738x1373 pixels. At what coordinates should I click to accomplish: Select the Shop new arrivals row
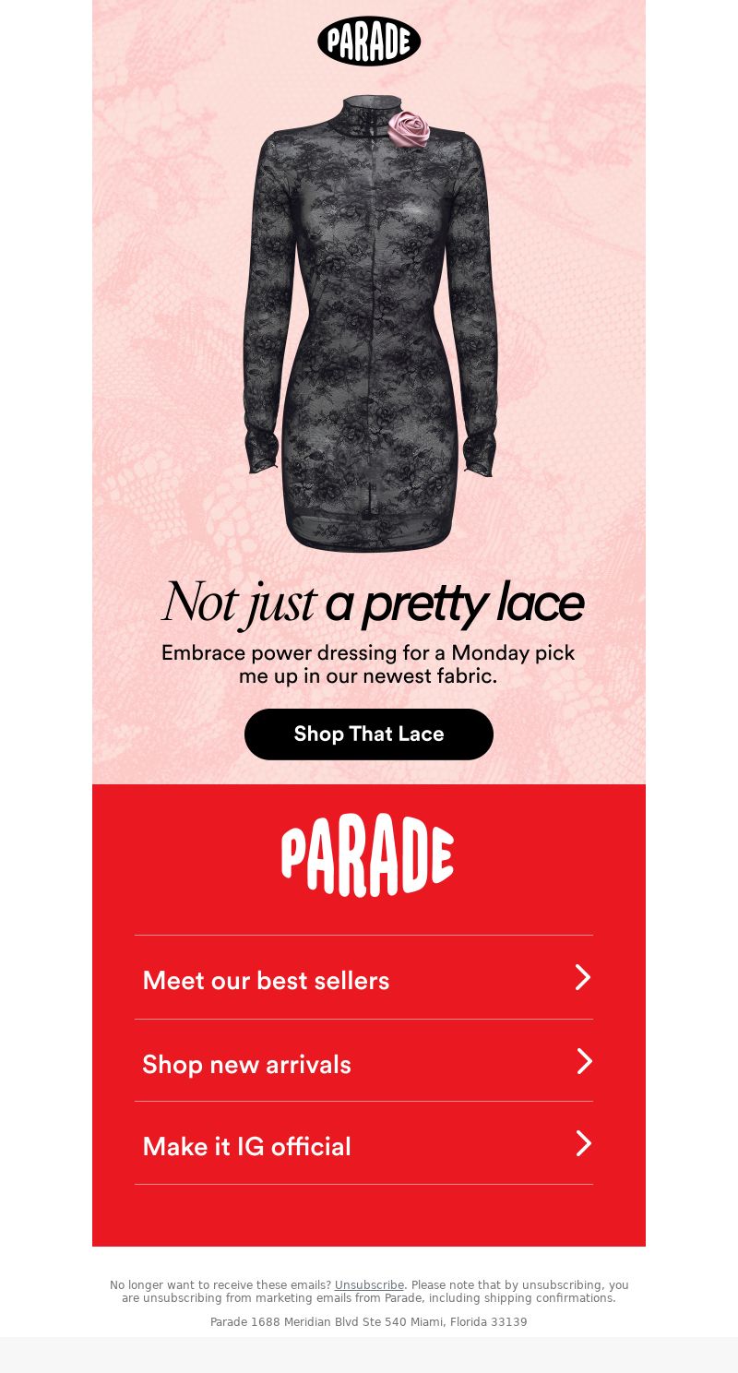(363, 1061)
